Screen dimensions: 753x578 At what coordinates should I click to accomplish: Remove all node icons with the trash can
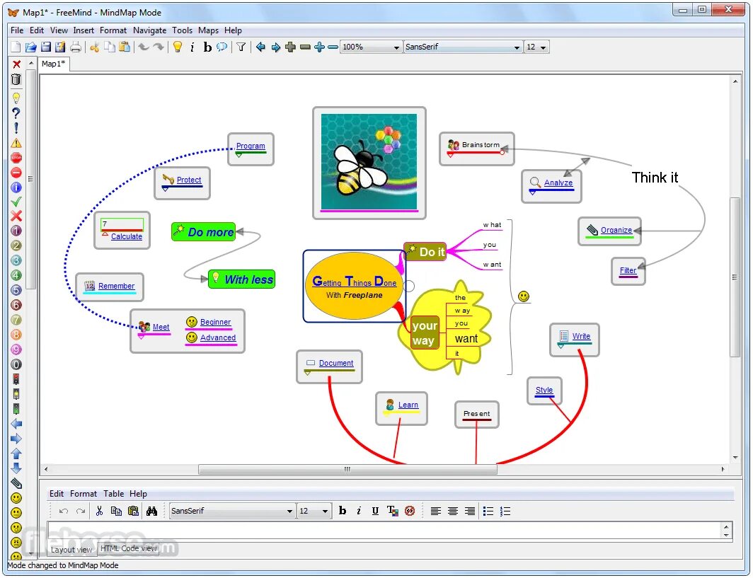pyautogui.click(x=16, y=80)
